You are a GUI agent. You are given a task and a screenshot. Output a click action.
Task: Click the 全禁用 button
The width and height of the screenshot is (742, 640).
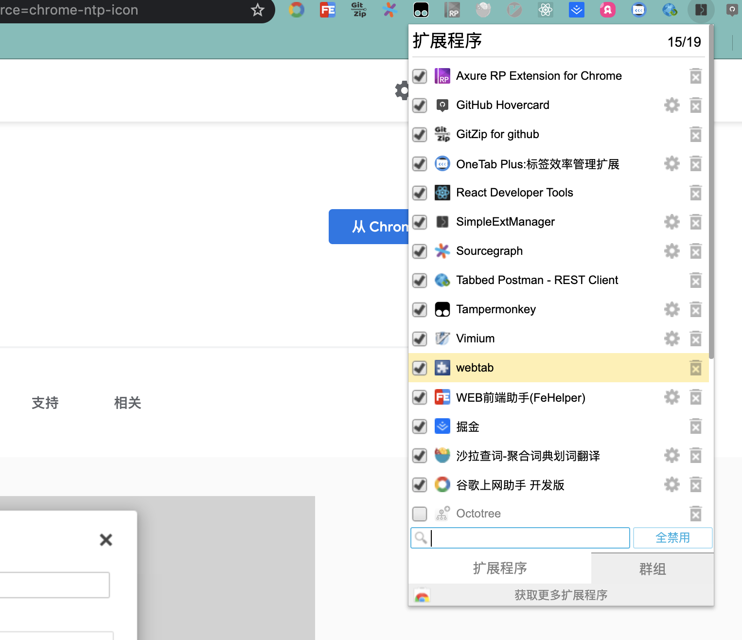point(673,538)
